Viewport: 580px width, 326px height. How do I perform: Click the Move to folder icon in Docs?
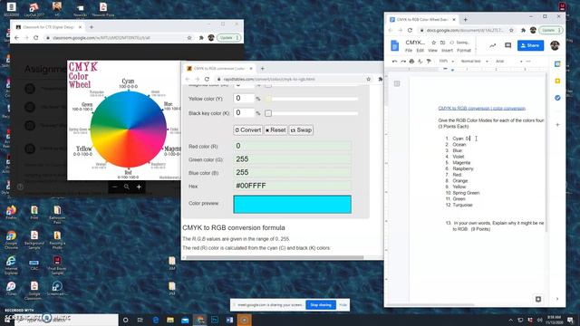pyautogui.click(x=442, y=43)
